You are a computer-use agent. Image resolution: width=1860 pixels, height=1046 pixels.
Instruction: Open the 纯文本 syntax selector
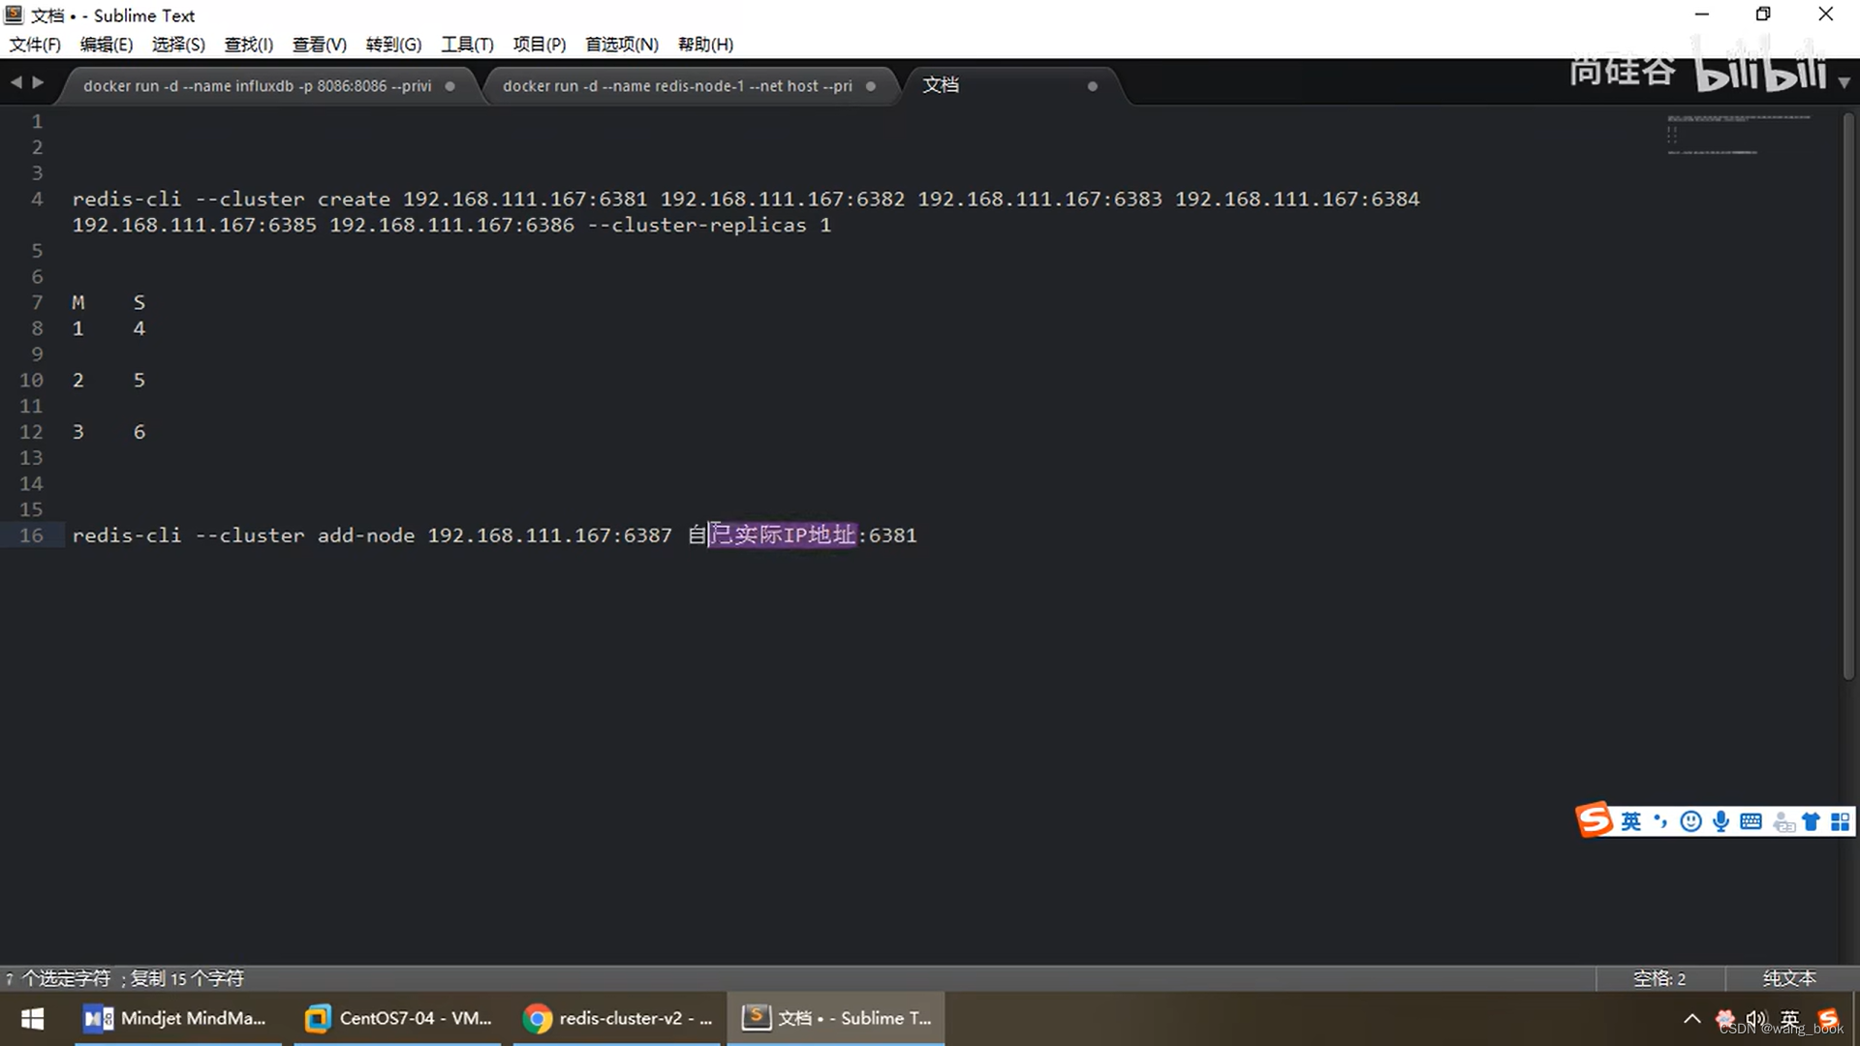1788,978
